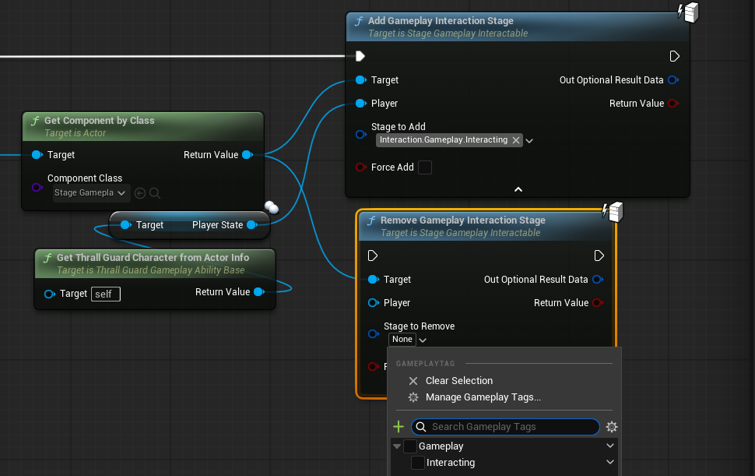Select Clear Selection in the tag menu

point(458,380)
